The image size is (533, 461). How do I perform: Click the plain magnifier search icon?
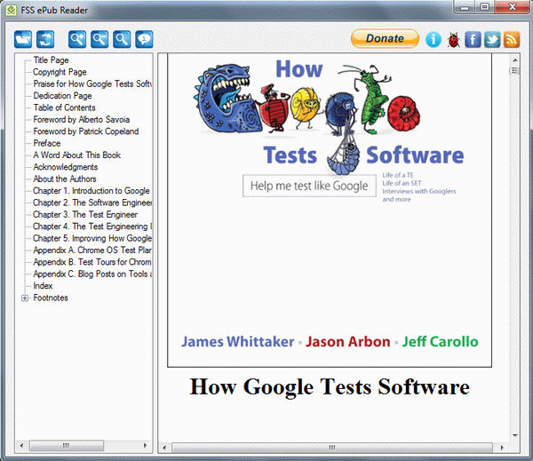[122, 39]
